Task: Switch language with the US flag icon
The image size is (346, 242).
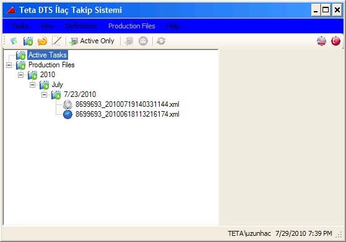Action: [321, 41]
